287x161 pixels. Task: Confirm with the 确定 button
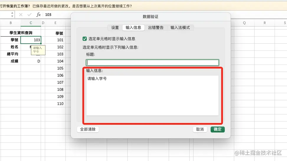point(218,129)
